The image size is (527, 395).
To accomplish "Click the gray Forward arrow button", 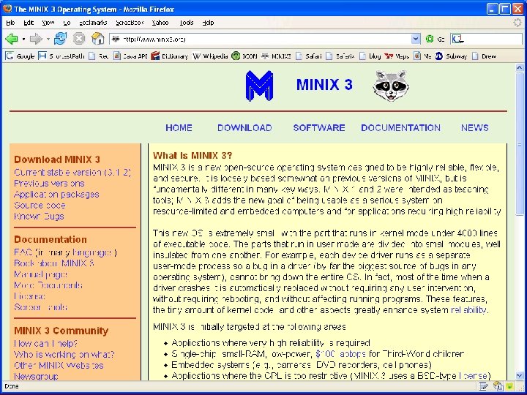I will click(x=36, y=39).
